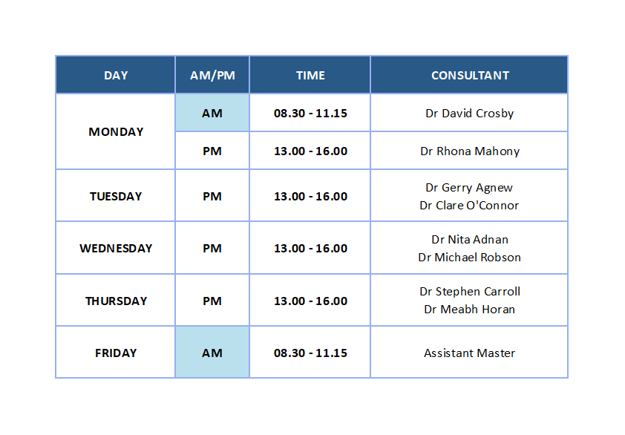Click Dr David Crosby's name
The width and height of the screenshot is (625, 435).
click(x=470, y=114)
